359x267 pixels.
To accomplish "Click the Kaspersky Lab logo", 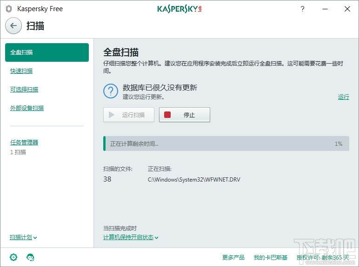I will [179, 9].
